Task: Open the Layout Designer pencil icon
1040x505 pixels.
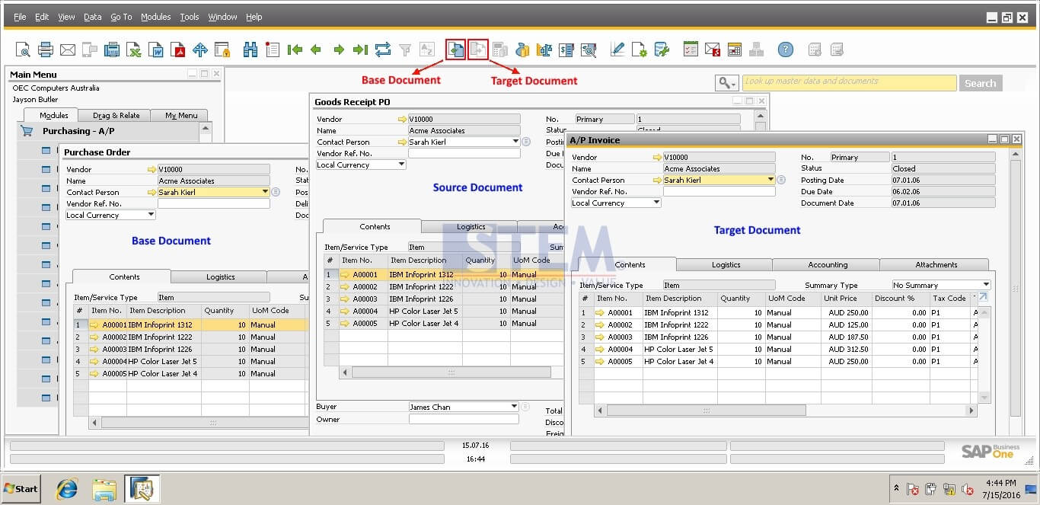Action: [x=617, y=50]
